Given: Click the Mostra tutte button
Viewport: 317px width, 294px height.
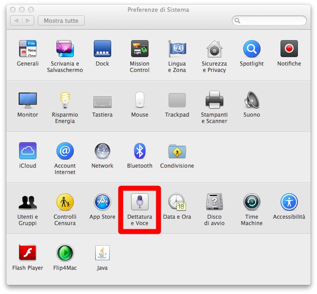Looking at the screenshot, I should (x=61, y=21).
